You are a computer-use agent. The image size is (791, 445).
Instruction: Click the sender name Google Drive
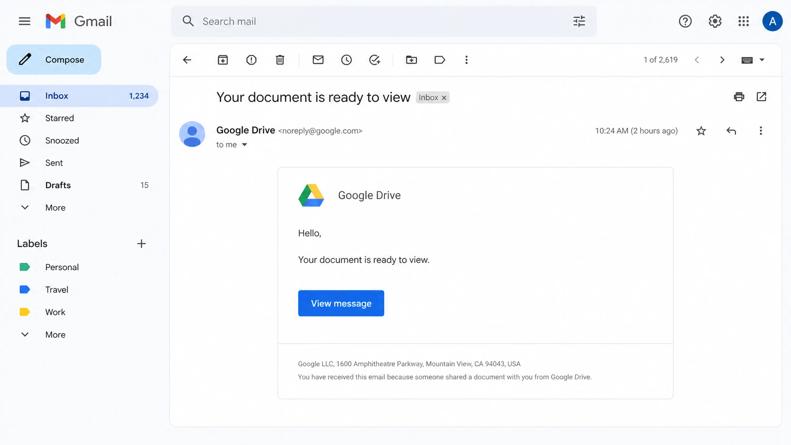coord(246,130)
